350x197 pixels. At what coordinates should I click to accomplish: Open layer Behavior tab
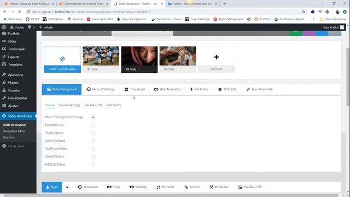point(165,187)
